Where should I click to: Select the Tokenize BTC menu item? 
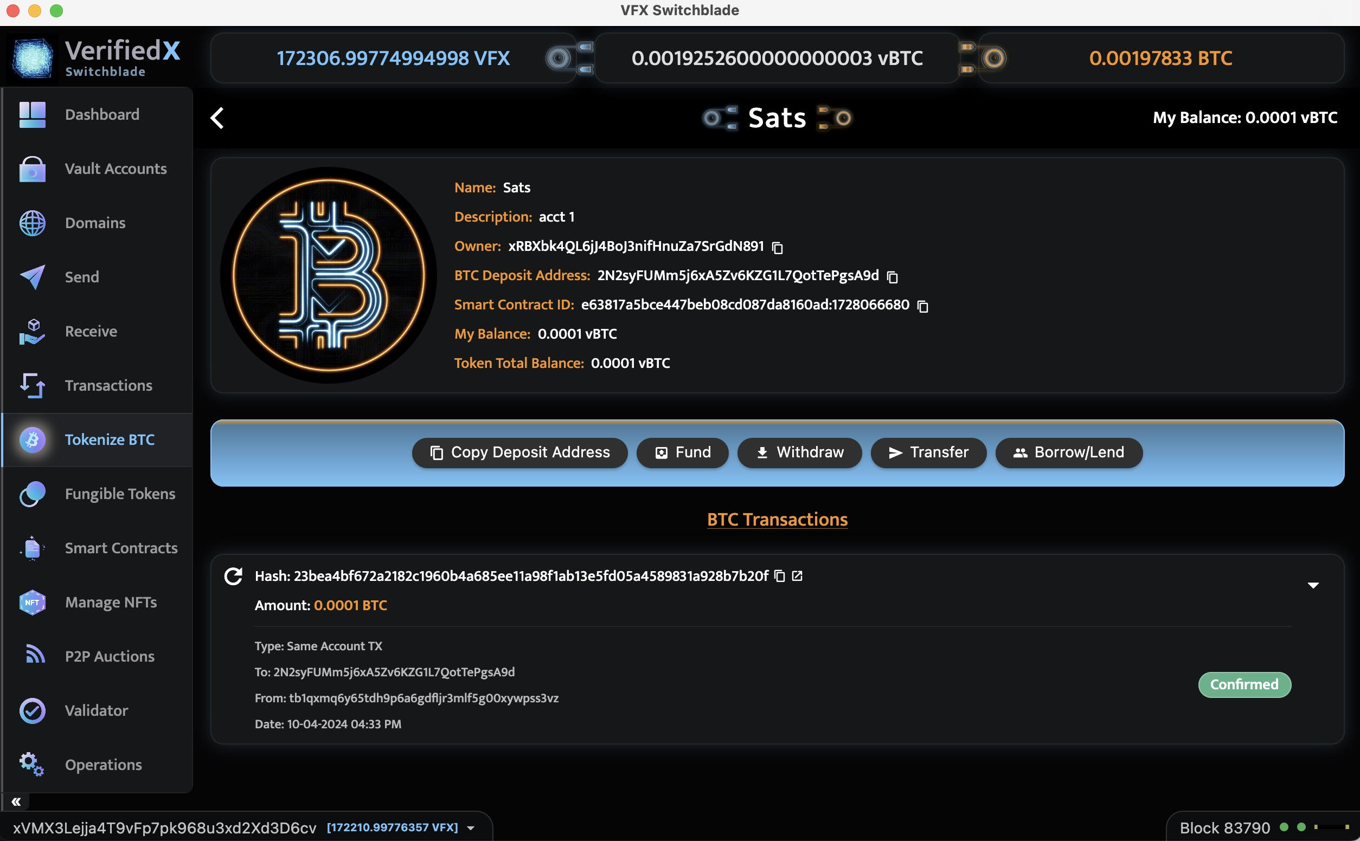click(x=98, y=440)
